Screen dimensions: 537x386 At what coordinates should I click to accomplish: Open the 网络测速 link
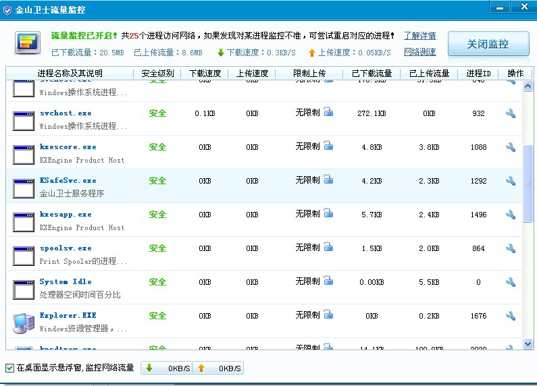tap(420, 52)
